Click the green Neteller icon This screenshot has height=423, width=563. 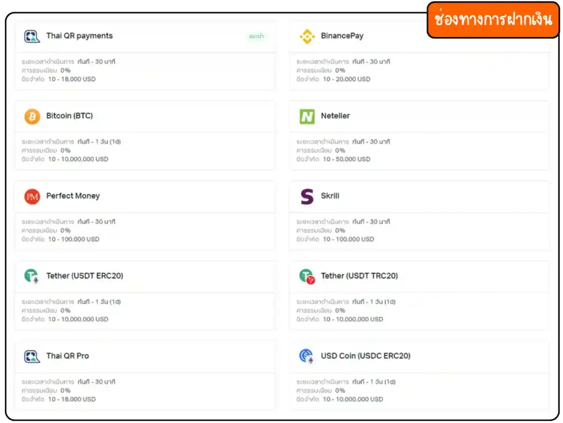307,117
